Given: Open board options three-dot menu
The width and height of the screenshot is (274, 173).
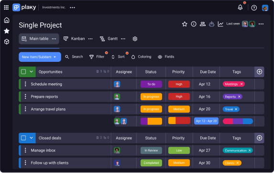Looking at the screenshot, I should click(261, 24).
